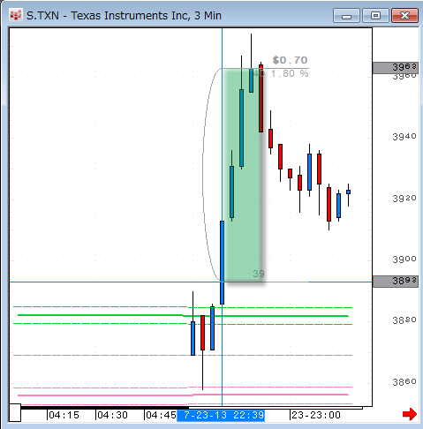This screenshot has height=429, width=423.
Task: Click the 3963 price marker on price scale
Action: click(x=396, y=68)
